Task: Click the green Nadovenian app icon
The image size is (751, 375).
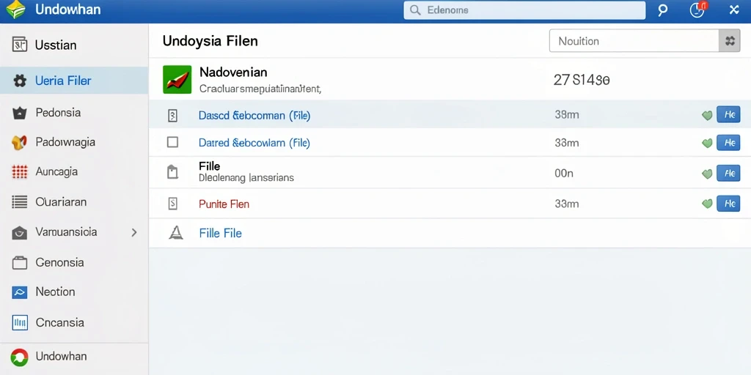Action: tap(177, 79)
